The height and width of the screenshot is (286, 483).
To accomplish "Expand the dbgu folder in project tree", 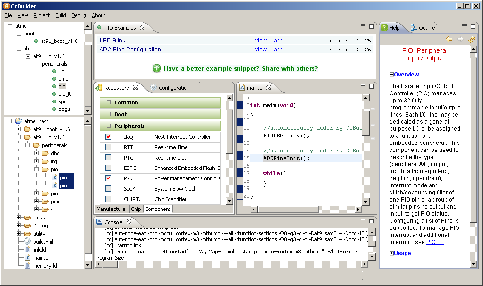I will 36,153.
